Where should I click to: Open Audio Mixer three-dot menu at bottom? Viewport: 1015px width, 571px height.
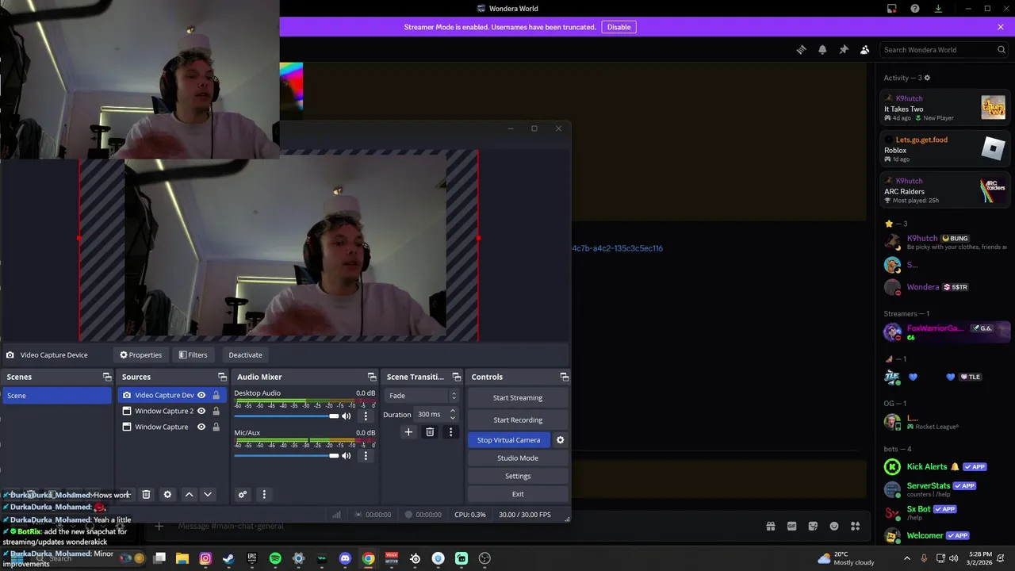(264, 494)
